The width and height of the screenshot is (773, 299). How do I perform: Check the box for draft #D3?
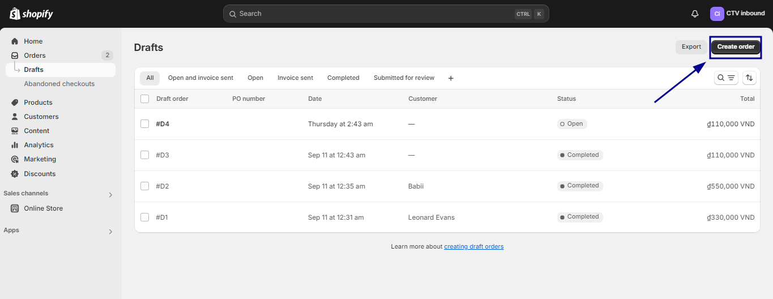pyautogui.click(x=144, y=155)
